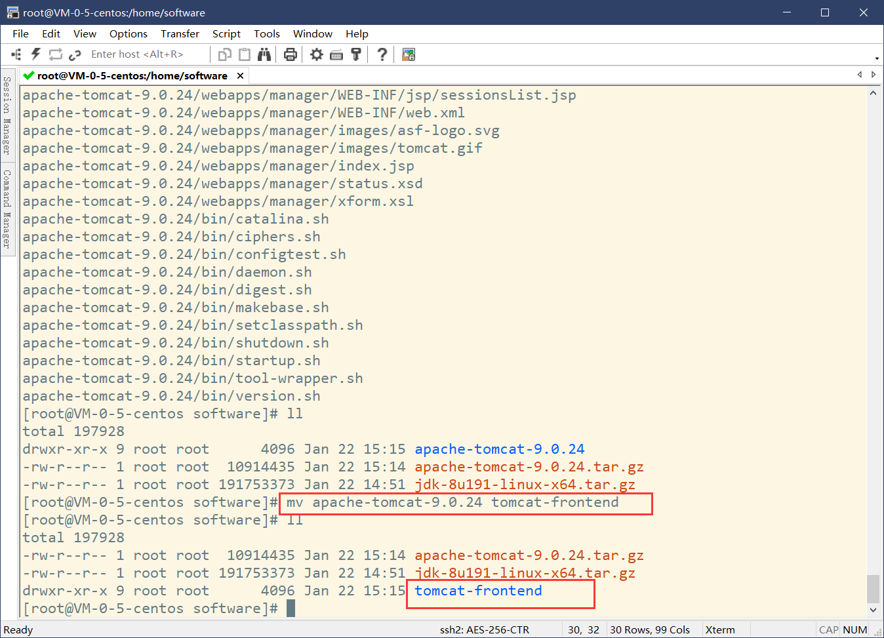Click the line ending 'bin/catalina.sh'
This screenshot has width=884, height=638.
click(x=176, y=219)
